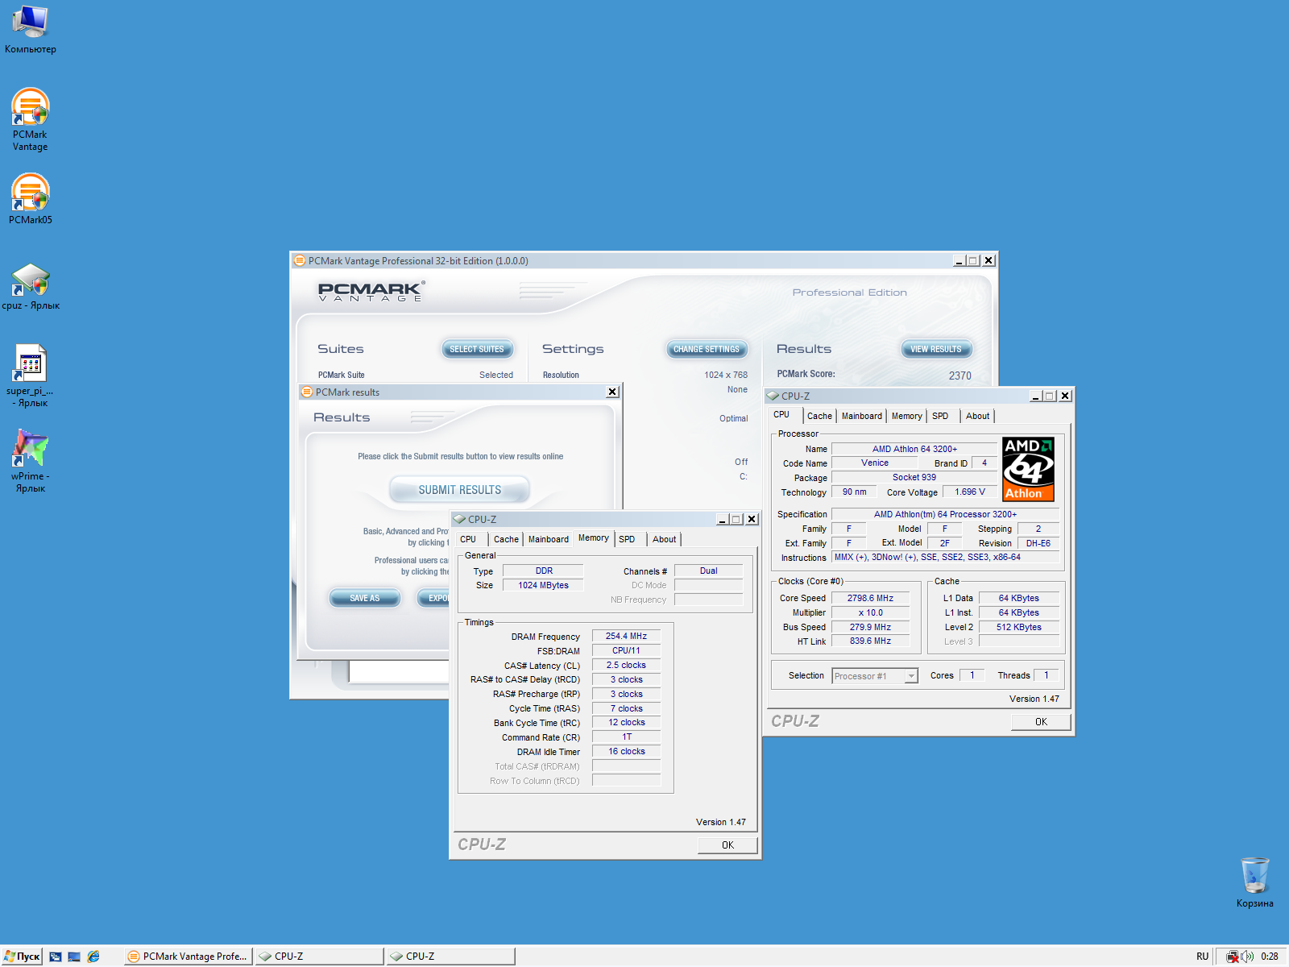Open Mainboard tab in right CPU-Z window
The width and height of the screenshot is (1289, 967).
point(862,416)
